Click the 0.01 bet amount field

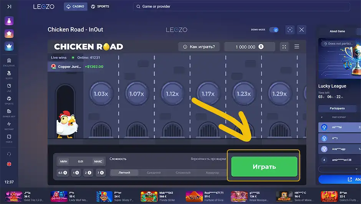point(81,161)
